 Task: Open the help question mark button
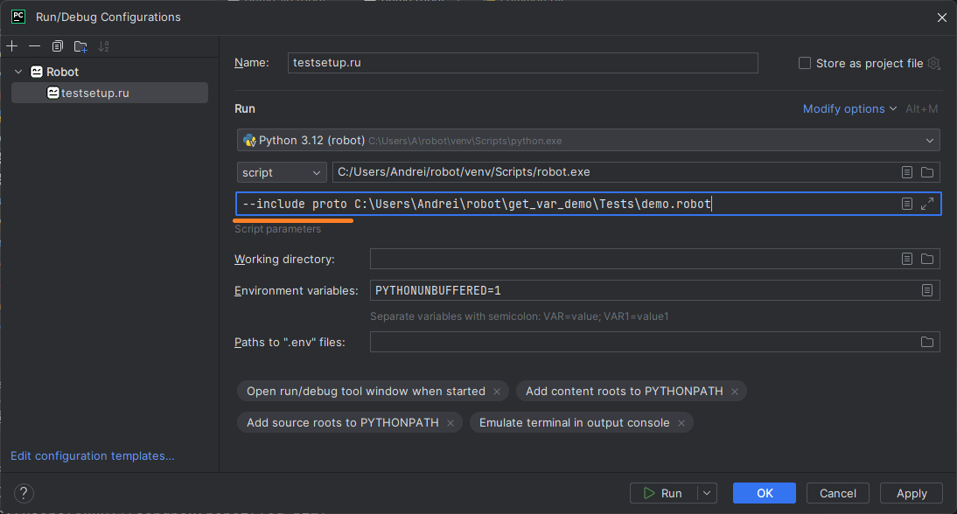tap(24, 493)
